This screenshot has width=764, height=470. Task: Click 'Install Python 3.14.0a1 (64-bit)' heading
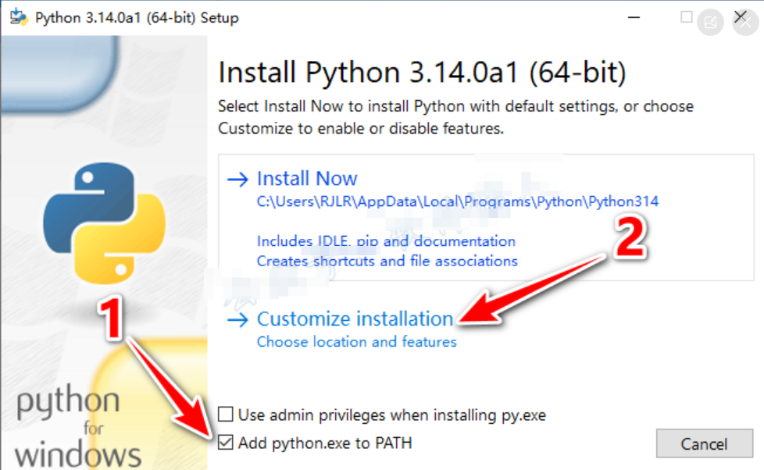coord(422,73)
